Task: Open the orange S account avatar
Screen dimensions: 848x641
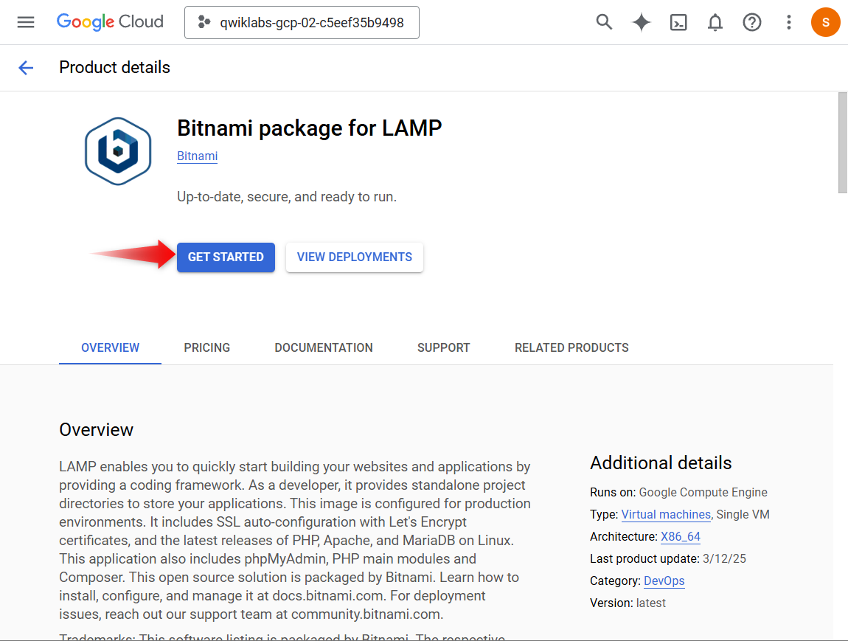Action: (x=825, y=22)
